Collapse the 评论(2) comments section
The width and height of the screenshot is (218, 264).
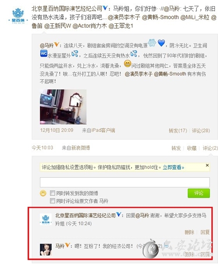coord(210,148)
